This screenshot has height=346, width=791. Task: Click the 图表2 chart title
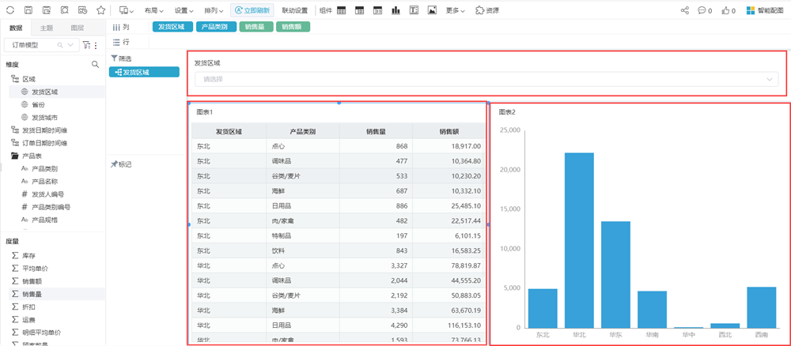(507, 112)
